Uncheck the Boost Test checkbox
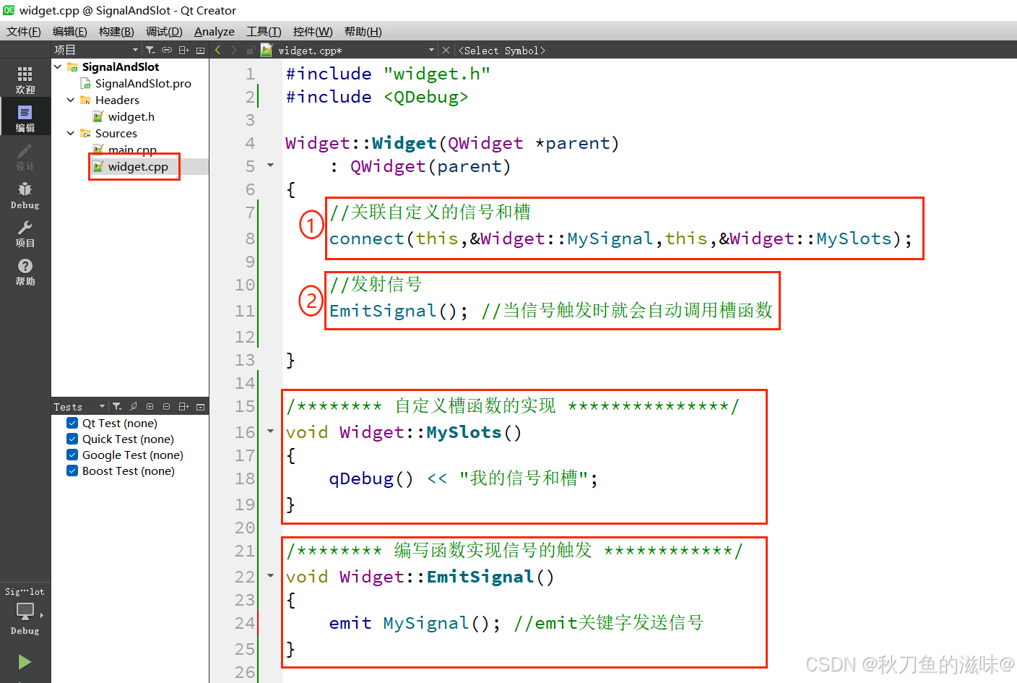This screenshot has width=1017, height=683. 72,471
